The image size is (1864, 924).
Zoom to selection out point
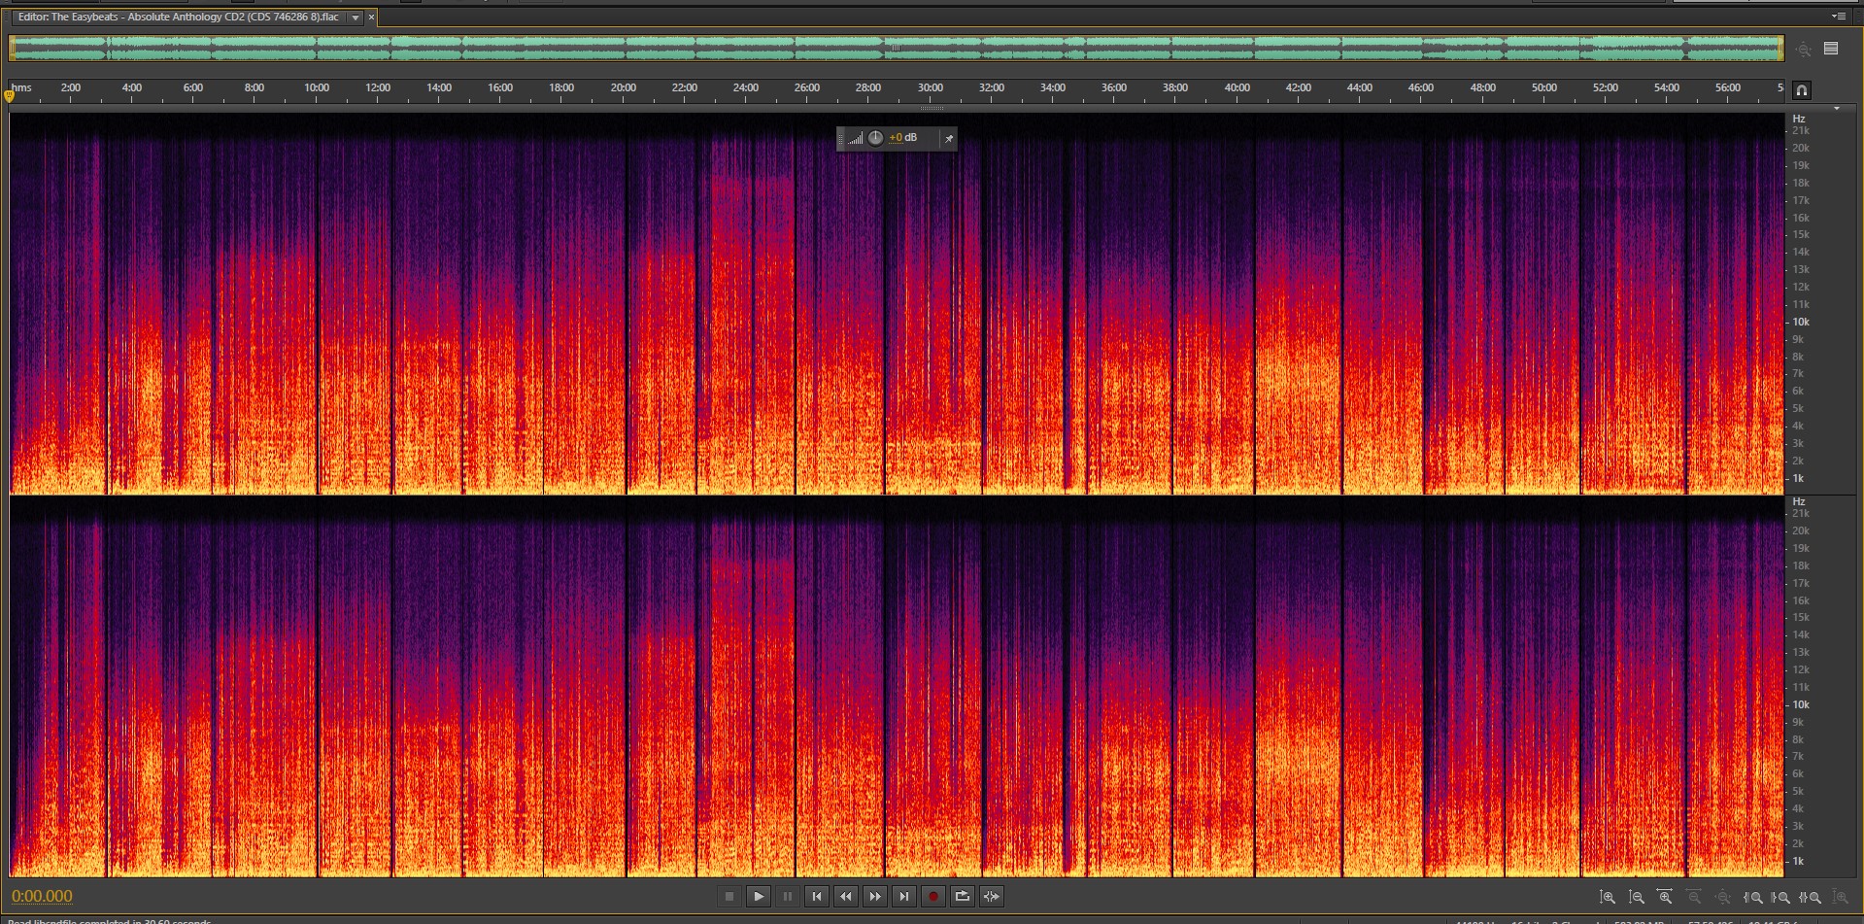pyautogui.click(x=1781, y=898)
